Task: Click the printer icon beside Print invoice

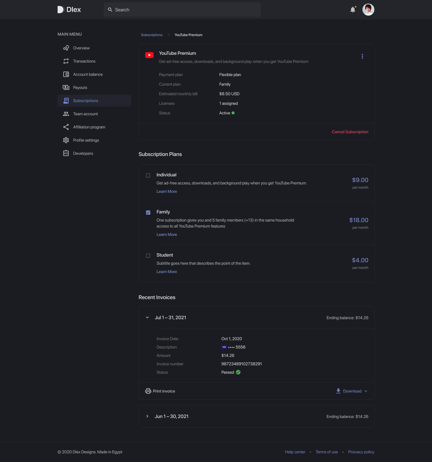Action: (148, 391)
